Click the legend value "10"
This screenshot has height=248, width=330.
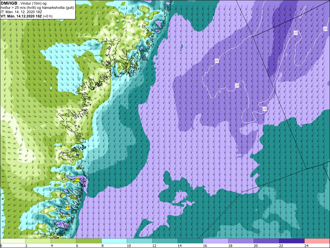[129, 246]
